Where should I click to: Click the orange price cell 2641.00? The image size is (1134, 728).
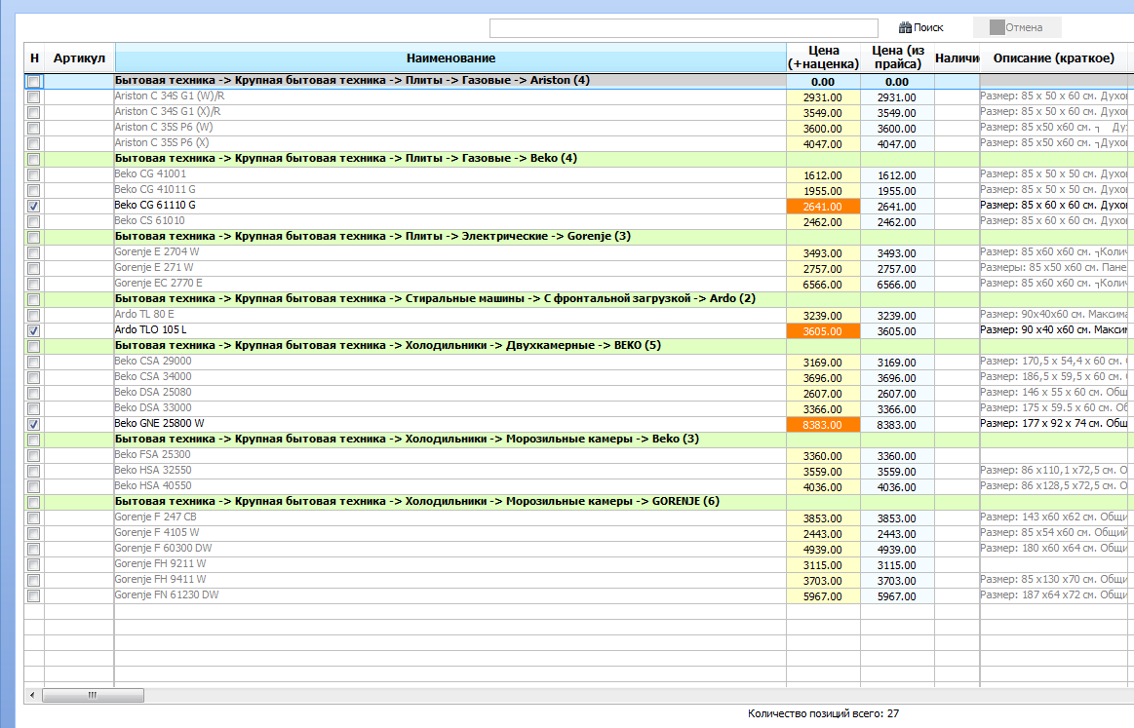coord(823,206)
